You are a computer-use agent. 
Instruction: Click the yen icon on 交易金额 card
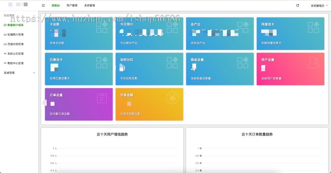(x=172, y=98)
